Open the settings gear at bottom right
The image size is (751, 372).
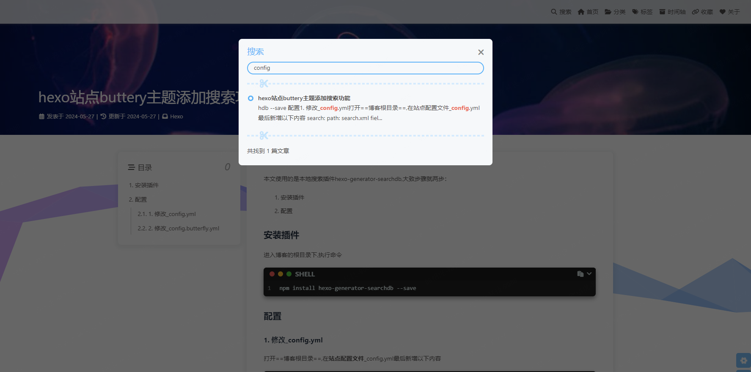tap(743, 361)
